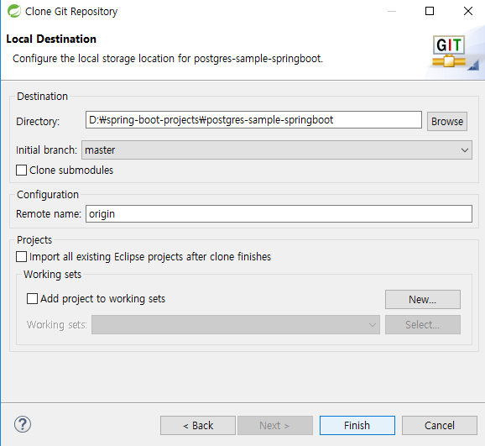Click the Initial branch label
The height and width of the screenshot is (446, 485).
46,150
